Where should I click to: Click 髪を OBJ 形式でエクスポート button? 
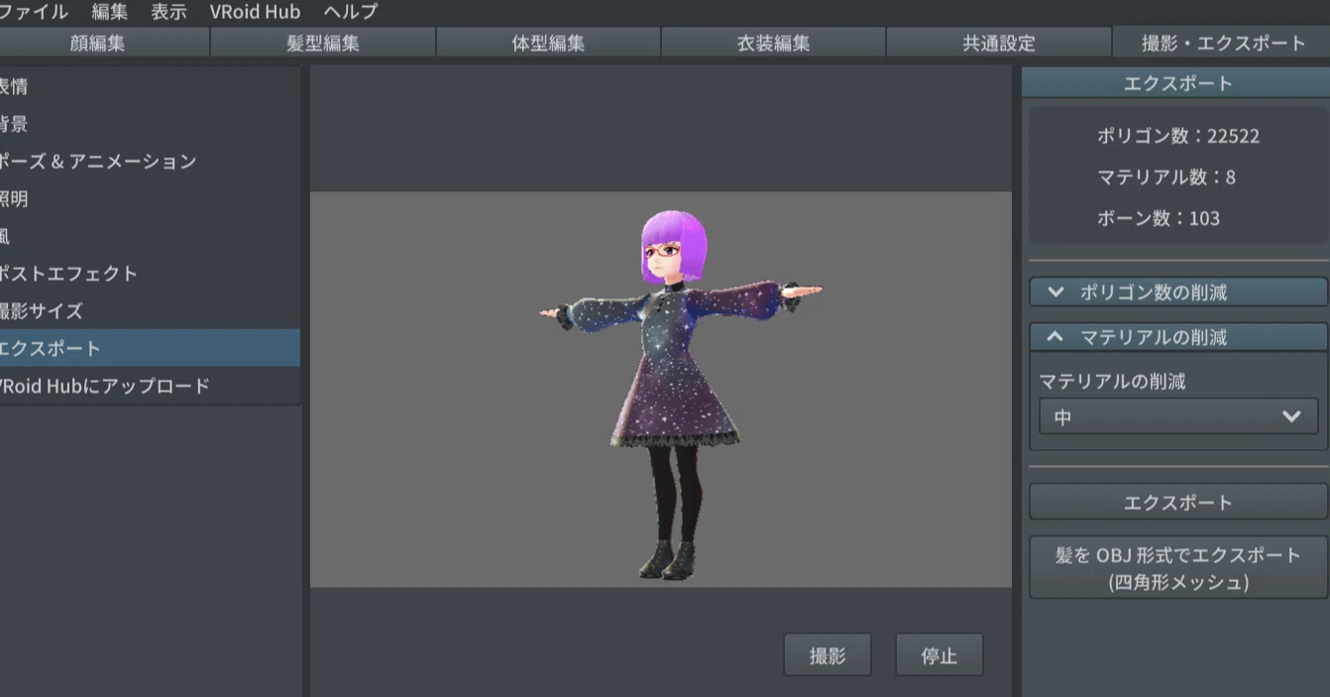tap(1178, 568)
